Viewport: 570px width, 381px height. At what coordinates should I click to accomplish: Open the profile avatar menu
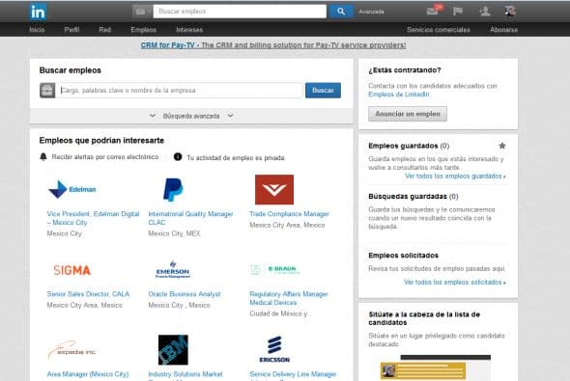(x=510, y=12)
